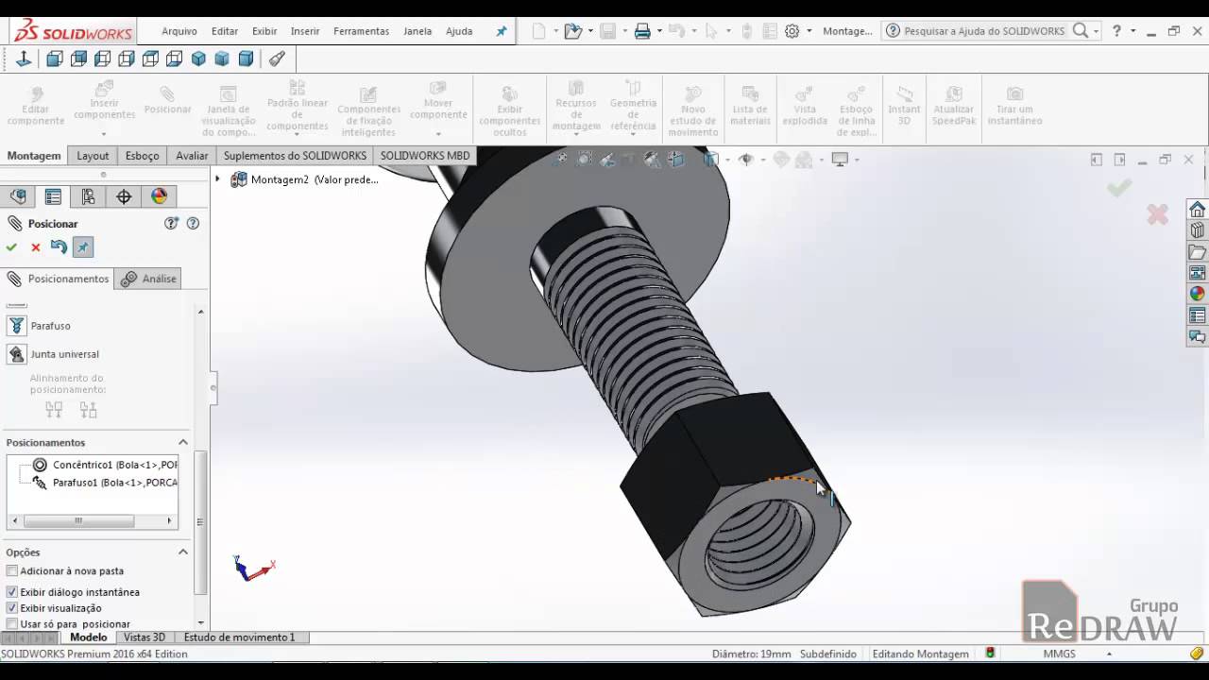1209x680 pixels.
Task: Click the Open document folder icon
Action: coord(572,31)
